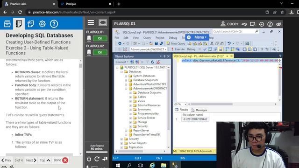Click the Cut scissors icon
Screen dimensions: 299x168
click(x=212, y=43)
